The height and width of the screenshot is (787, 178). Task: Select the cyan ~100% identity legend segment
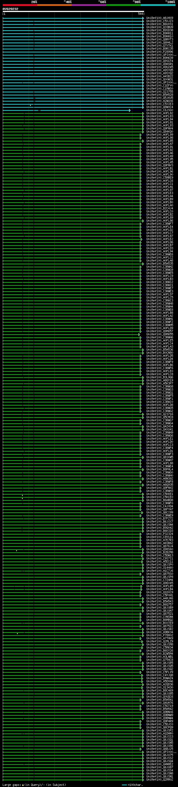(x=158, y=5)
